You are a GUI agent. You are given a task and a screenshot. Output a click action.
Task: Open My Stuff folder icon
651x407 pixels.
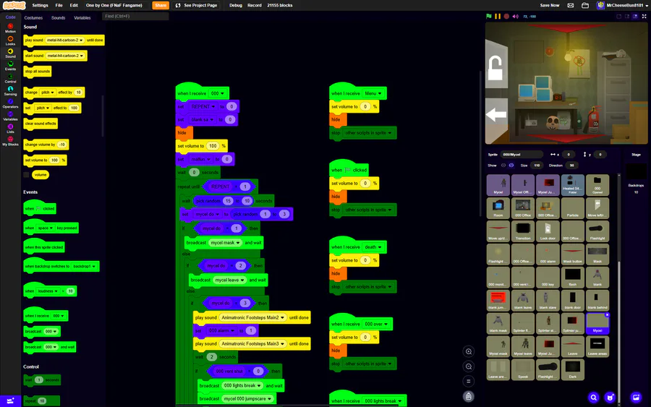click(x=585, y=5)
